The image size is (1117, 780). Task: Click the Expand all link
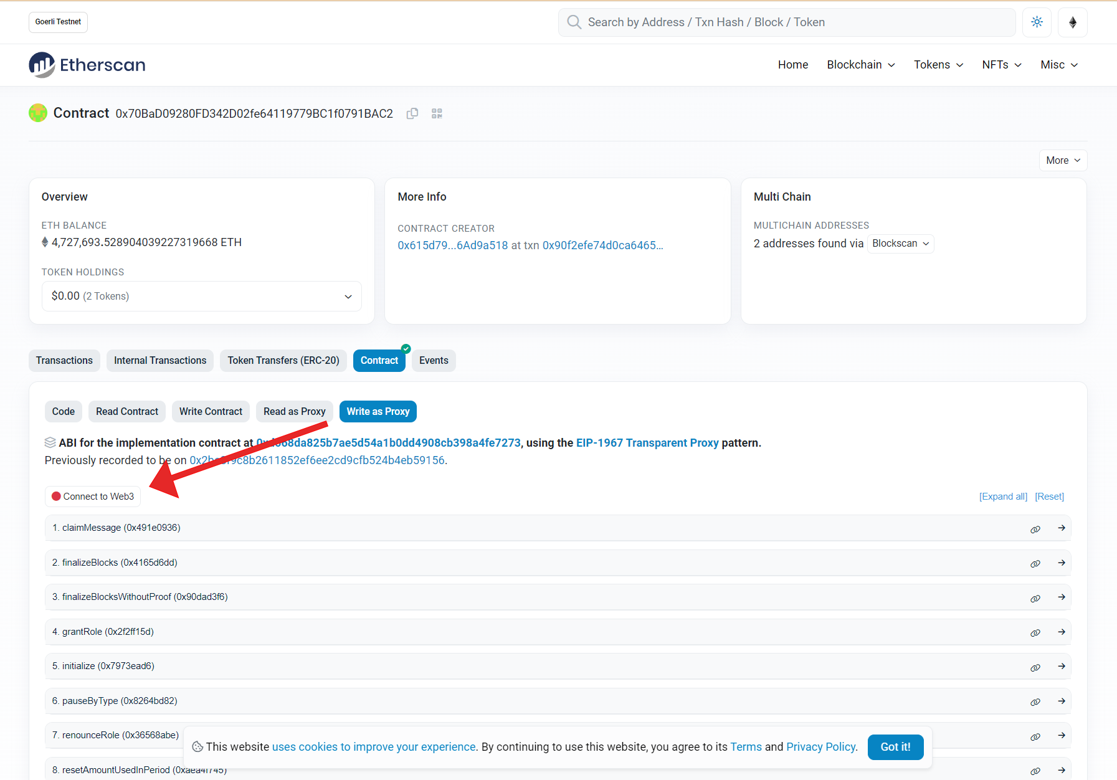tap(1003, 497)
